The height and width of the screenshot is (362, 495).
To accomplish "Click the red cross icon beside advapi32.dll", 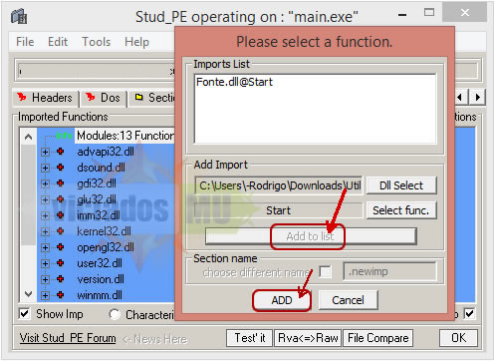I will (x=60, y=152).
